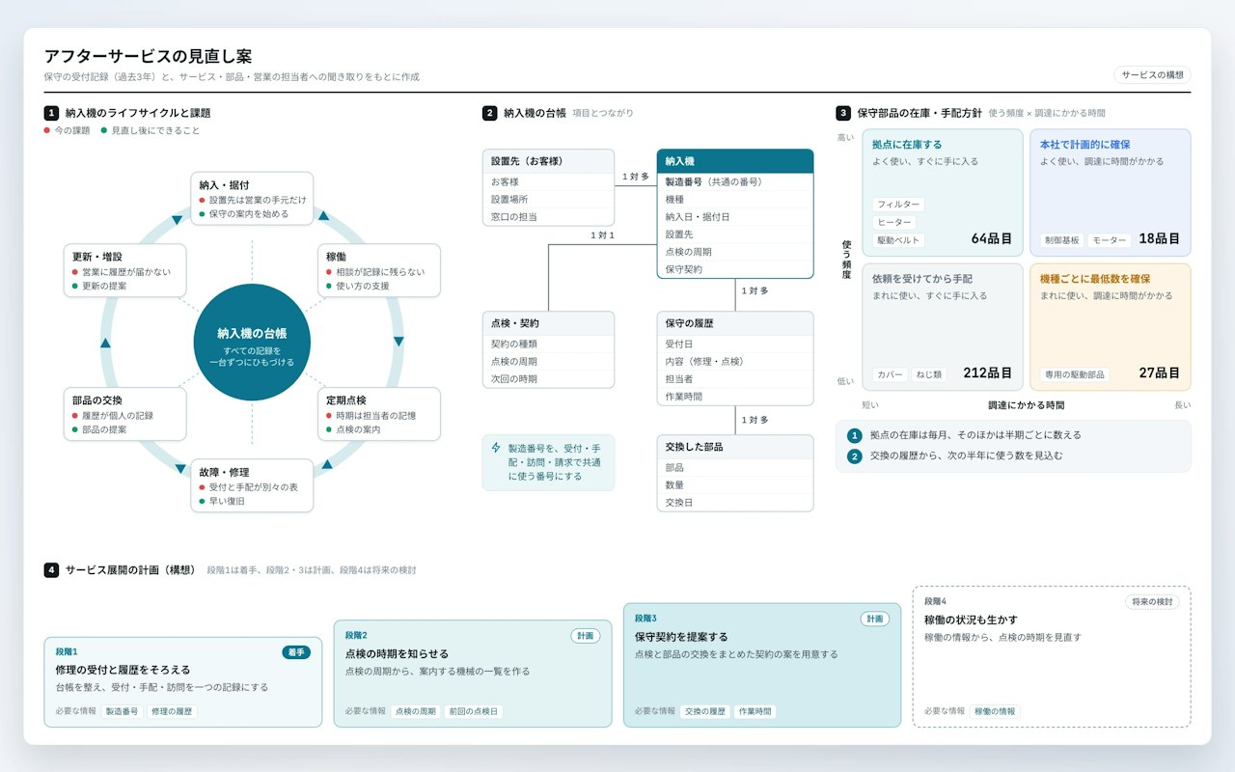Select the 保守の履歴 table header
Image resolution: width=1235 pixels, height=772 pixels.
tap(735, 323)
